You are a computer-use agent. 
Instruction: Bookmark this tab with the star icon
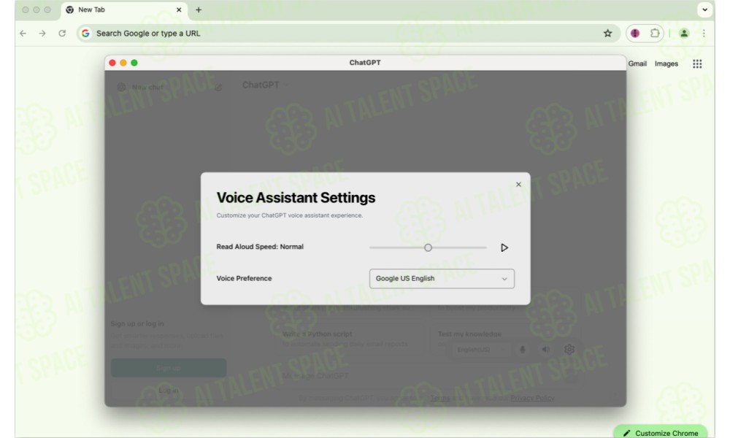tap(607, 33)
